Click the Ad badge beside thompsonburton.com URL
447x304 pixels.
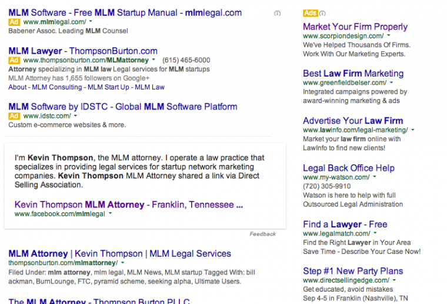[14, 60]
